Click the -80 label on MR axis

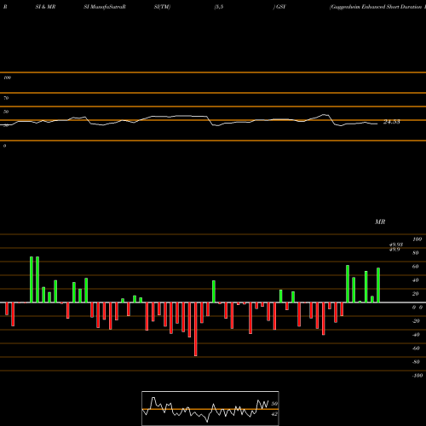416,362
